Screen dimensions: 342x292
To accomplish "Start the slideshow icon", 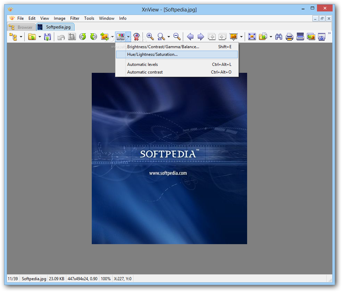I will tap(233, 36).
